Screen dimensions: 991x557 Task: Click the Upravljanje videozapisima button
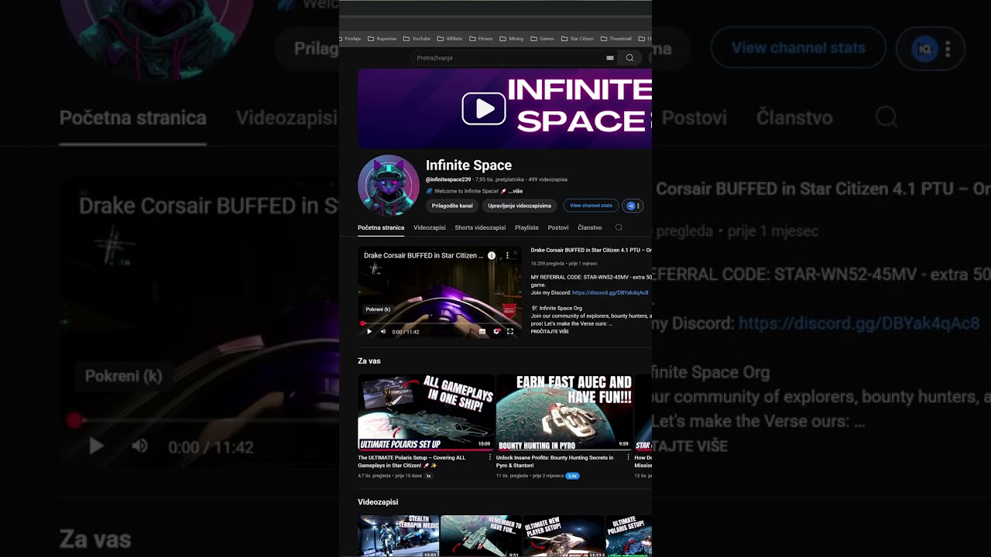(x=520, y=206)
